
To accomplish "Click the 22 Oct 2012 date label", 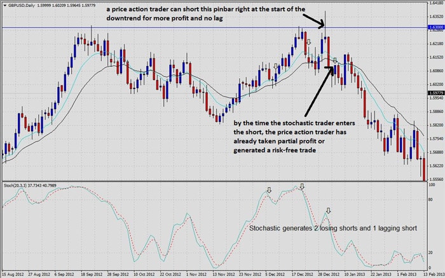I will coord(170,274).
